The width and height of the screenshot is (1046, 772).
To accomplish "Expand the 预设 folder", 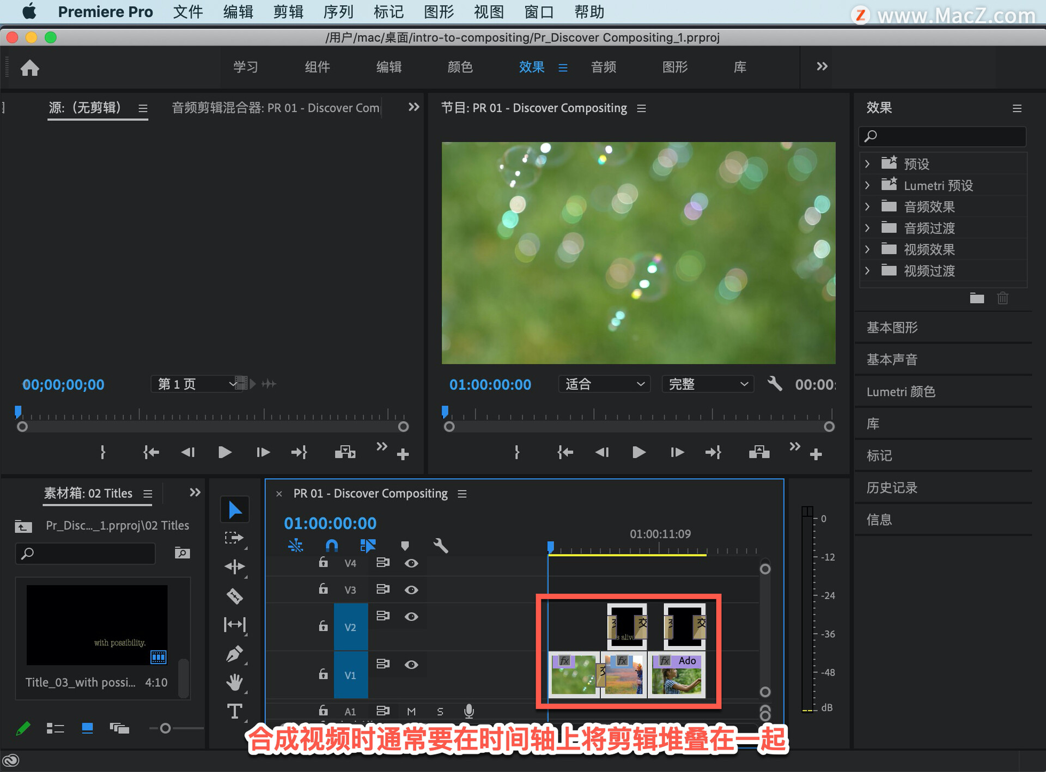I will pyautogui.click(x=867, y=164).
